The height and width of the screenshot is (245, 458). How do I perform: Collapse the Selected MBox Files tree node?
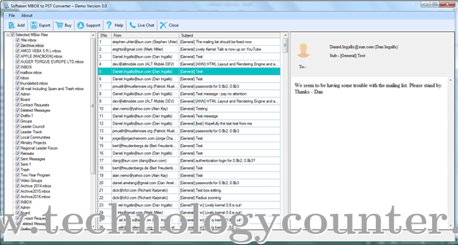(x=8, y=34)
